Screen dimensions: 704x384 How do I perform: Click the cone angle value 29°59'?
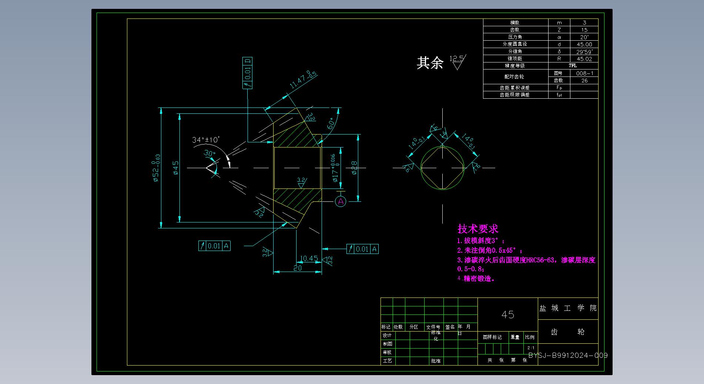click(x=584, y=51)
